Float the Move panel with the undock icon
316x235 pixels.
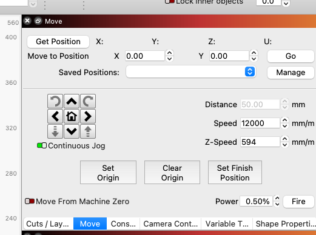pos(38,21)
